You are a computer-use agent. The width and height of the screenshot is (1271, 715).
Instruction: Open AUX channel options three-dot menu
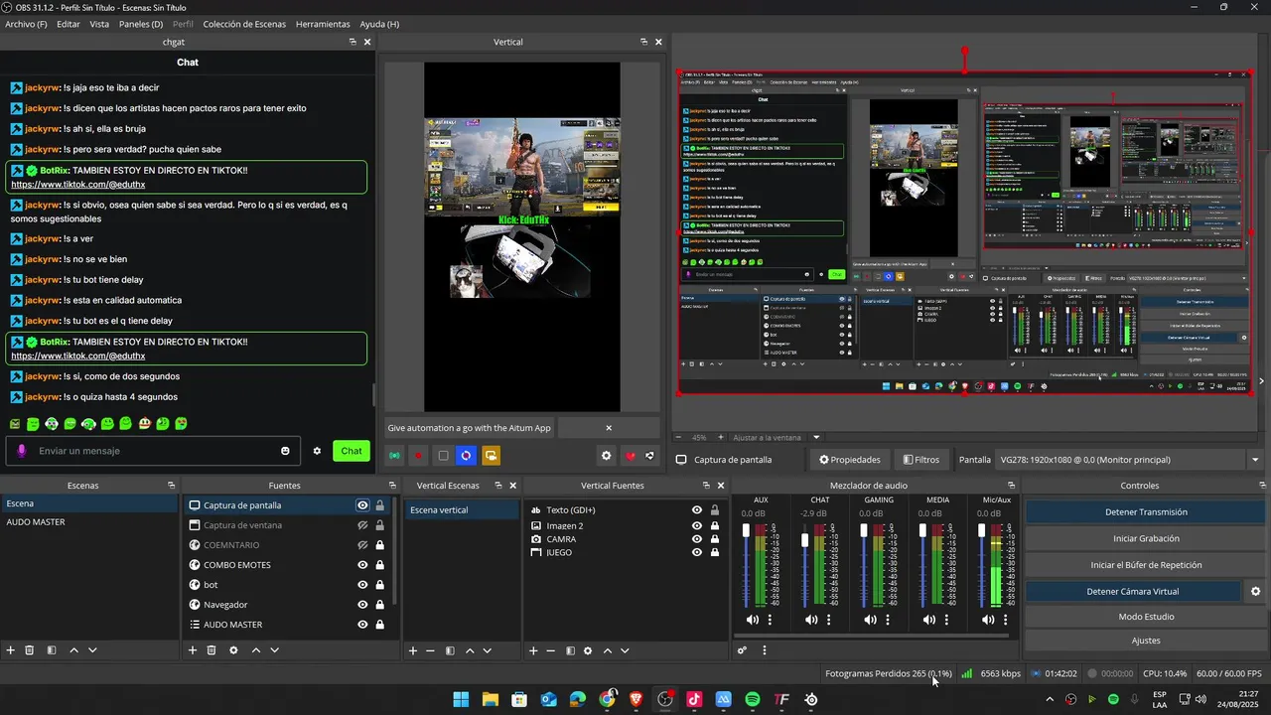pos(770,620)
